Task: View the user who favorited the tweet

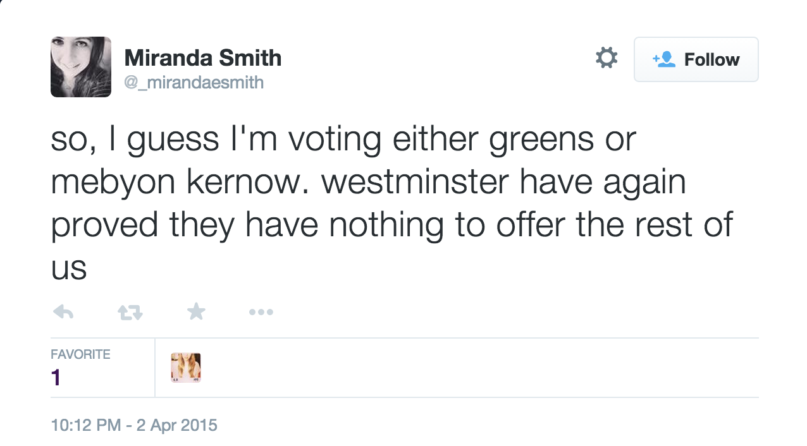Action: coord(186,368)
